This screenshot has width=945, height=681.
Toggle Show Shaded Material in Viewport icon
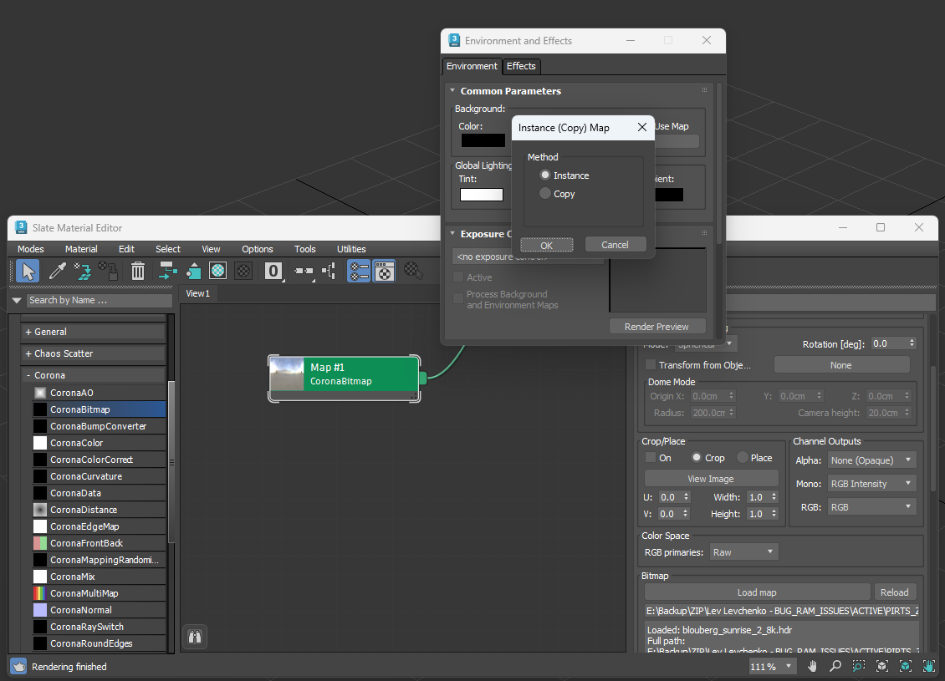click(218, 271)
